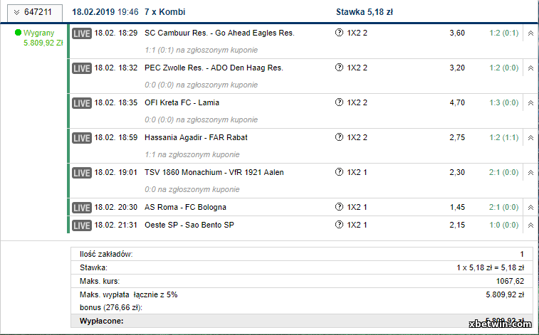Toggle details arrow for Oeste SP row
This screenshot has height=335, width=539.
530,225
